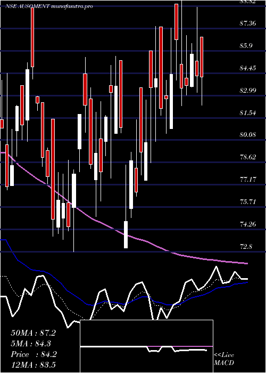Click the 81.54 price axis label
Image resolution: width=266 pixels, height=373 pixels.
pyautogui.click(x=248, y=113)
